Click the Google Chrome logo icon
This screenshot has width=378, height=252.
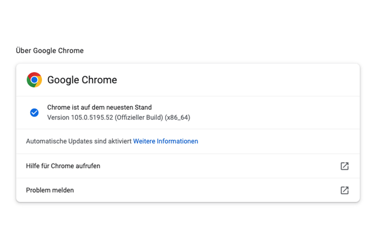(x=34, y=80)
